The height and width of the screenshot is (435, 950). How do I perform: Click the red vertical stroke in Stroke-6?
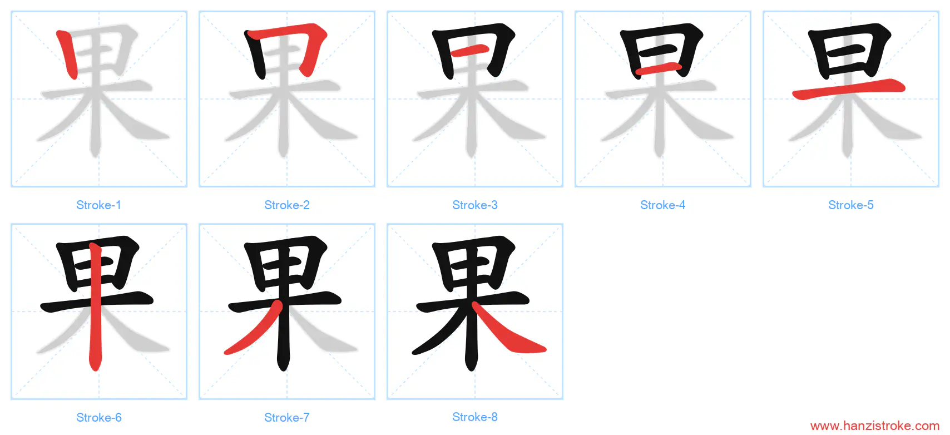click(x=95, y=306)
